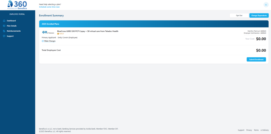Click the gold tier coin icon
The image size is (271, 134).
point(58,34)
